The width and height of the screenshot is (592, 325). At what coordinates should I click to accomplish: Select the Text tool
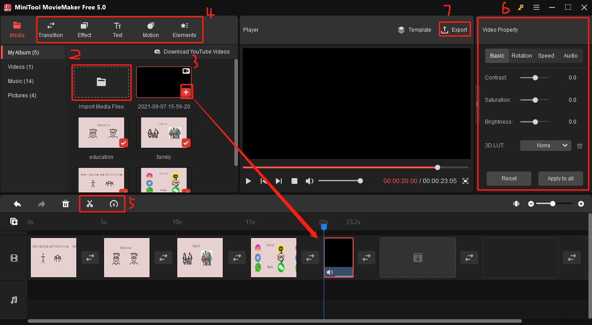[x=117, y=29]
